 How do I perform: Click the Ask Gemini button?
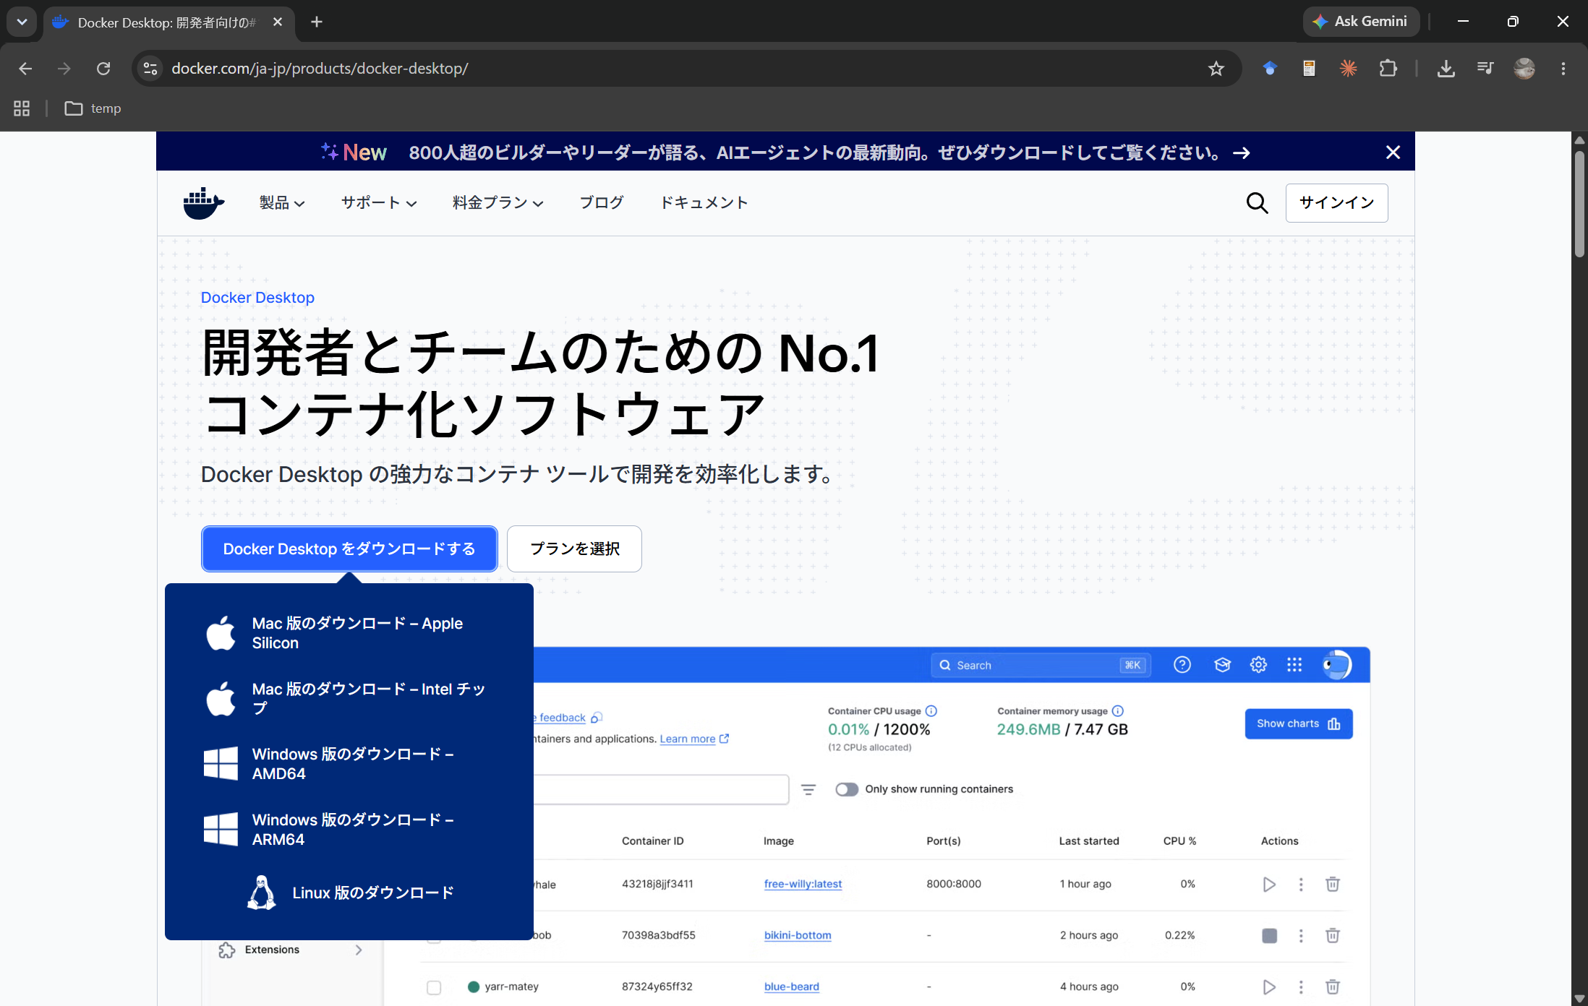pos(1361,22)
